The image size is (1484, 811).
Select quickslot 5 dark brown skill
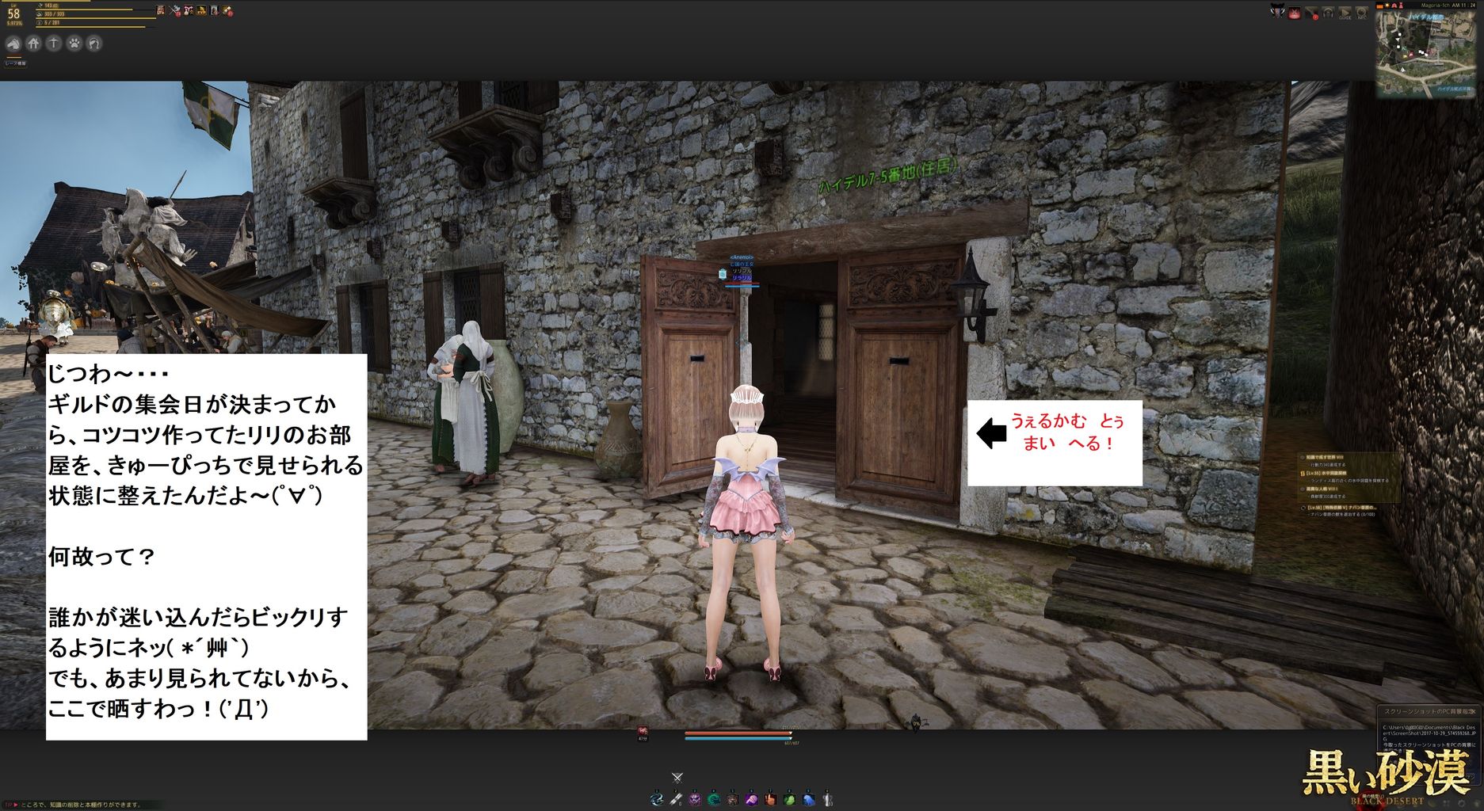(x=733, y=798)
